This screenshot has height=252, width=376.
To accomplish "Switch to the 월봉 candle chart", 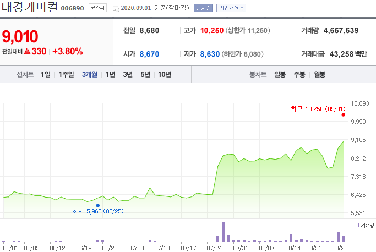I will pos(319,75).
